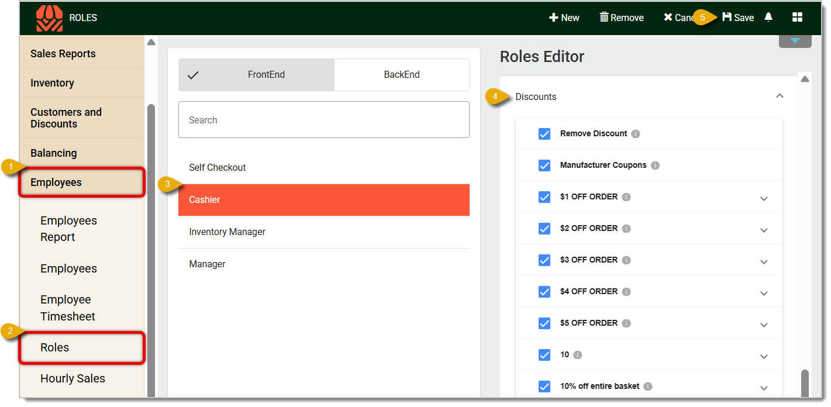Show info icon for $5 OFF ORDER
This screenshot has height=407, width=831.
pyautogui.click(x=626, y=323)
